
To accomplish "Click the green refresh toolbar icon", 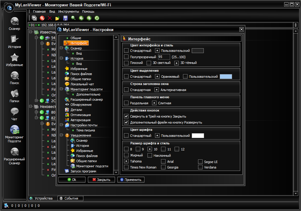I will (97, 18).
